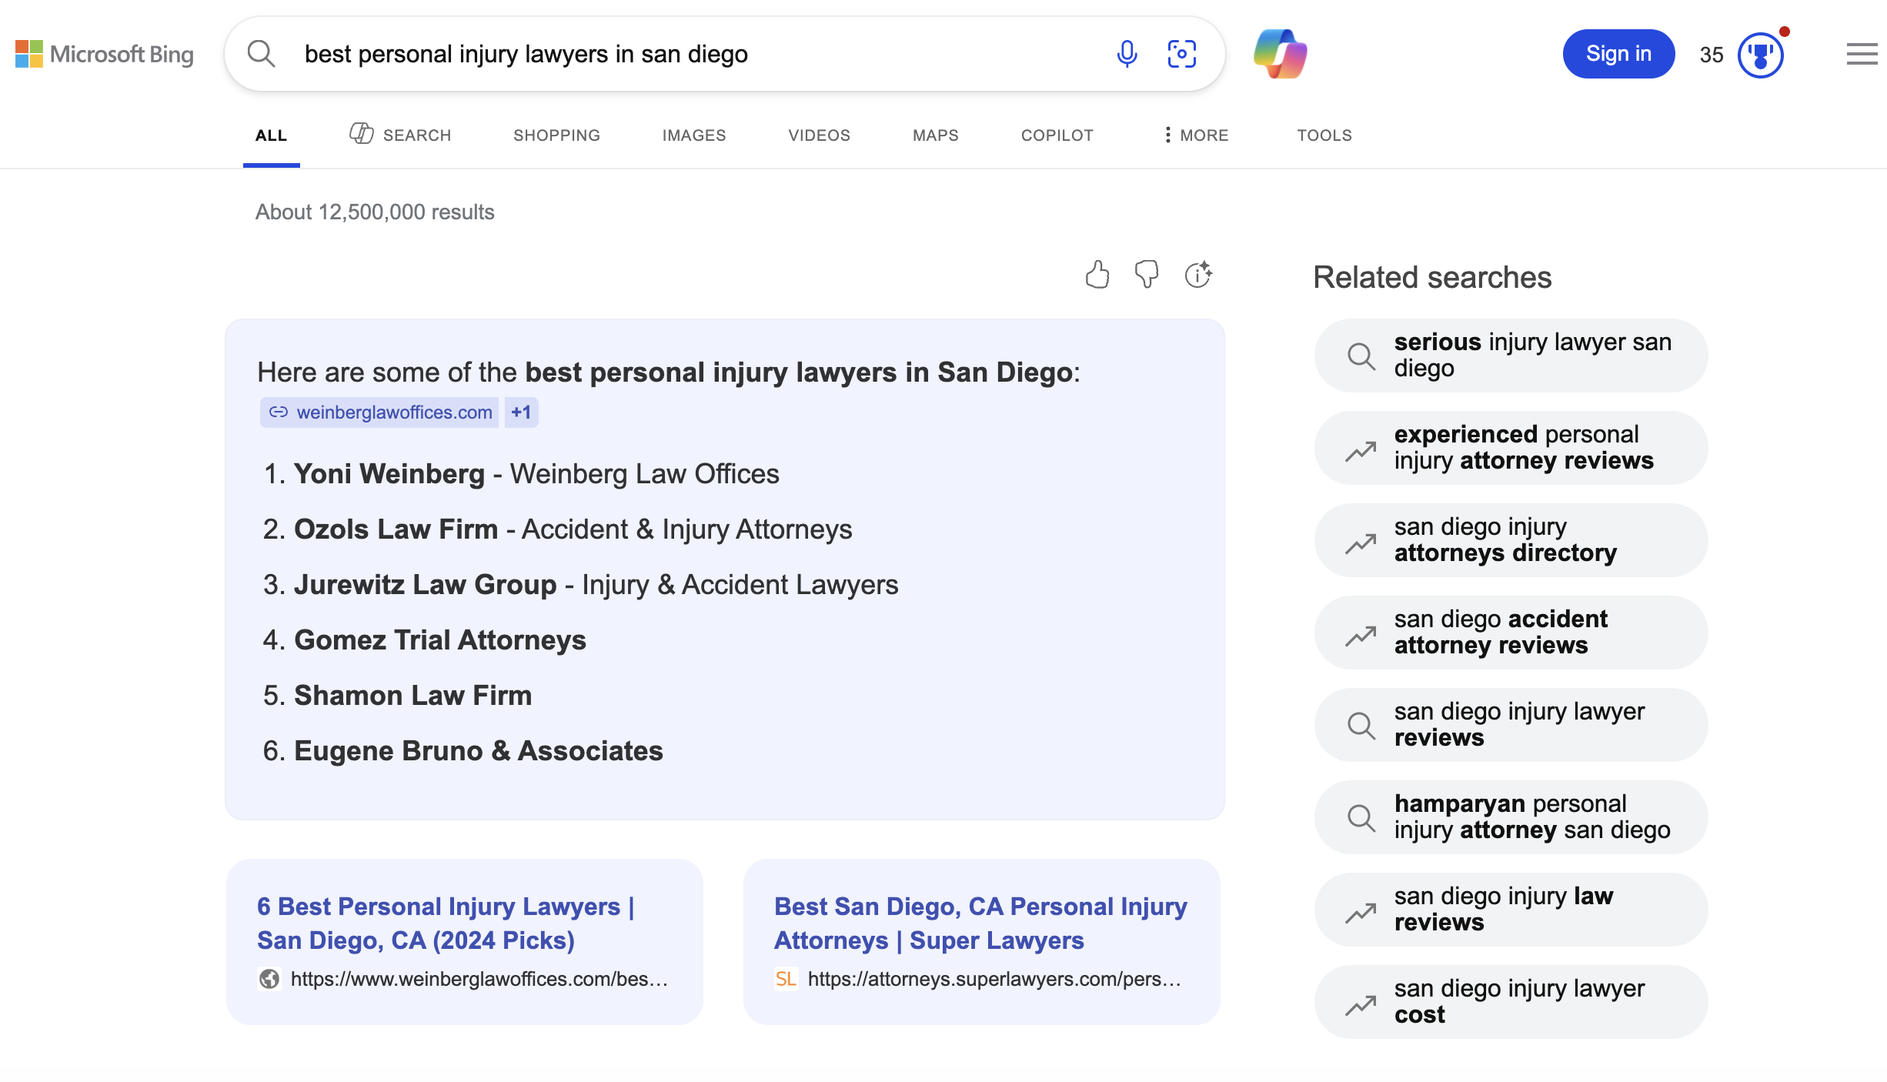This screenshot has width=1887, height=1082.
Task: Click globe favicon of weinberglawoffices result
Action: pyautogui.click(x=269, y=979)
